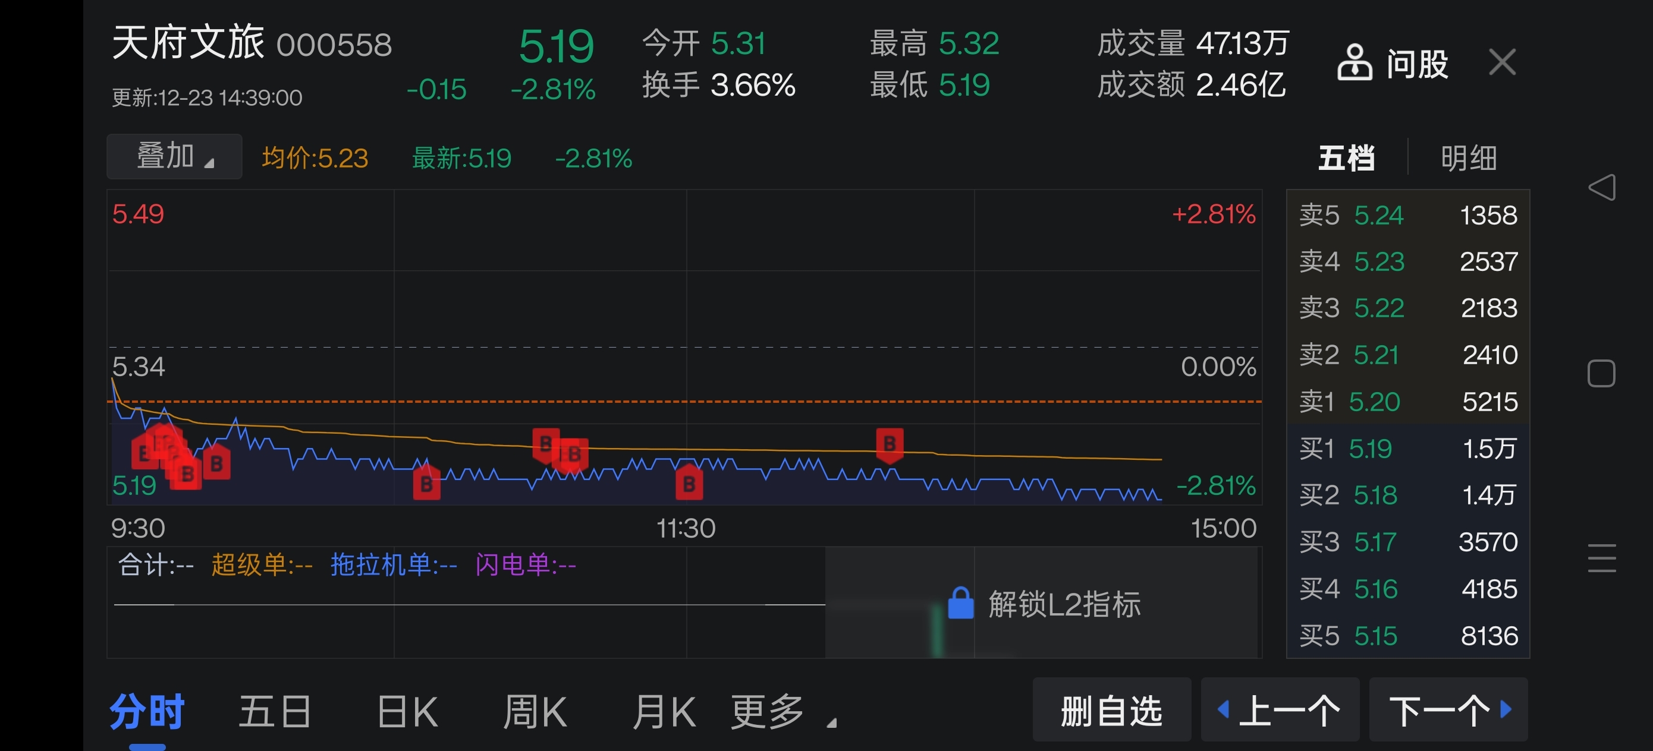Screen dimensions: 1653x751
Task: Tap the Android recents menu icon
Action: [1602, 557]
